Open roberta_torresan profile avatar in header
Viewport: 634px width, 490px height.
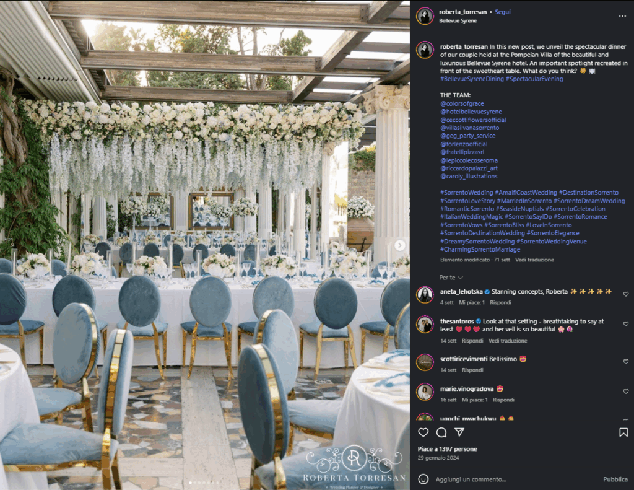[x=425, y=16]
